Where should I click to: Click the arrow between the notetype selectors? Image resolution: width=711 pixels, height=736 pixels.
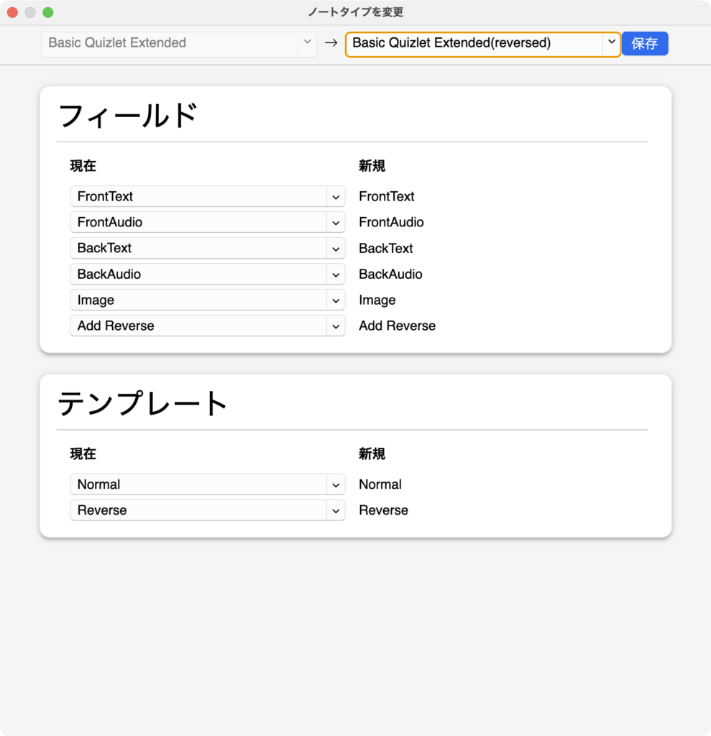pyautogui.click(x=331, y=43)
